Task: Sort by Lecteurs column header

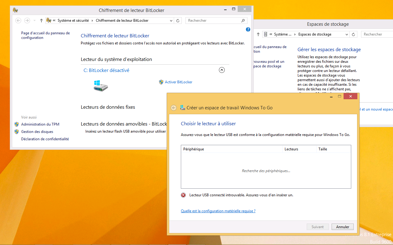Action: click(x=299, y=149)
